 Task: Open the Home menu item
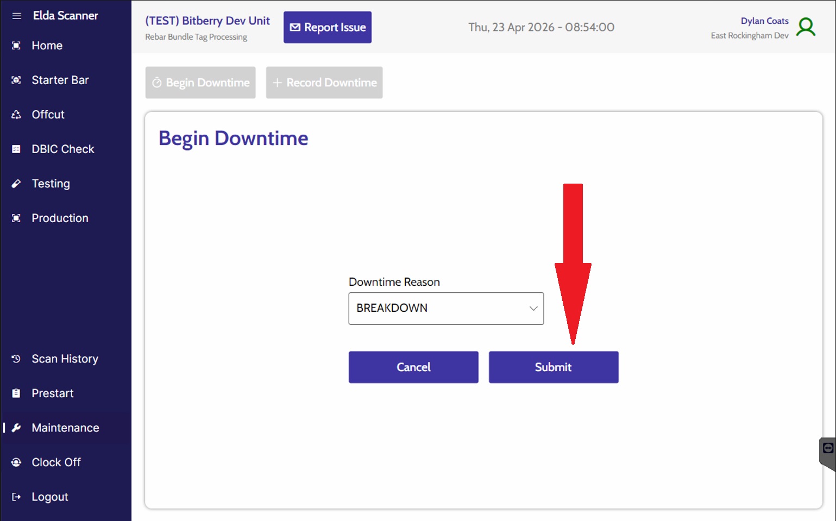[x=66, y=46]
